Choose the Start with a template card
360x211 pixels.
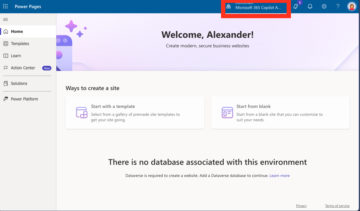[135, 113]
